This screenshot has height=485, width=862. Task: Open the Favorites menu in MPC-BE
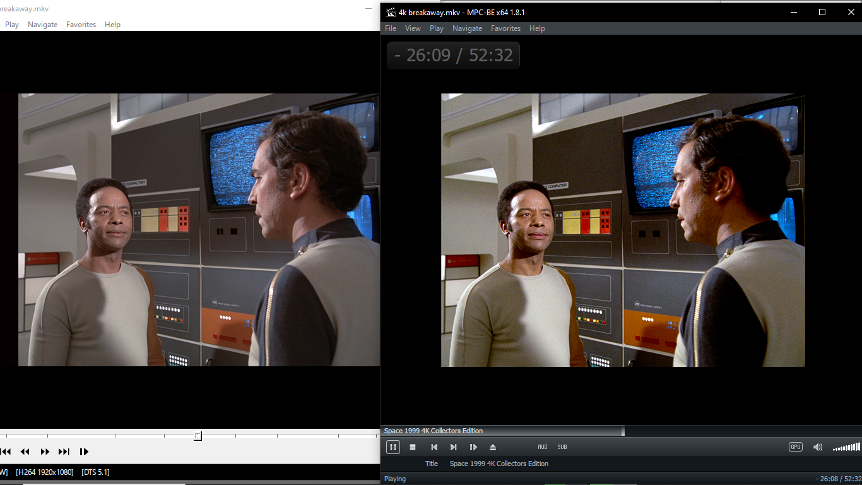pos(505,28)
